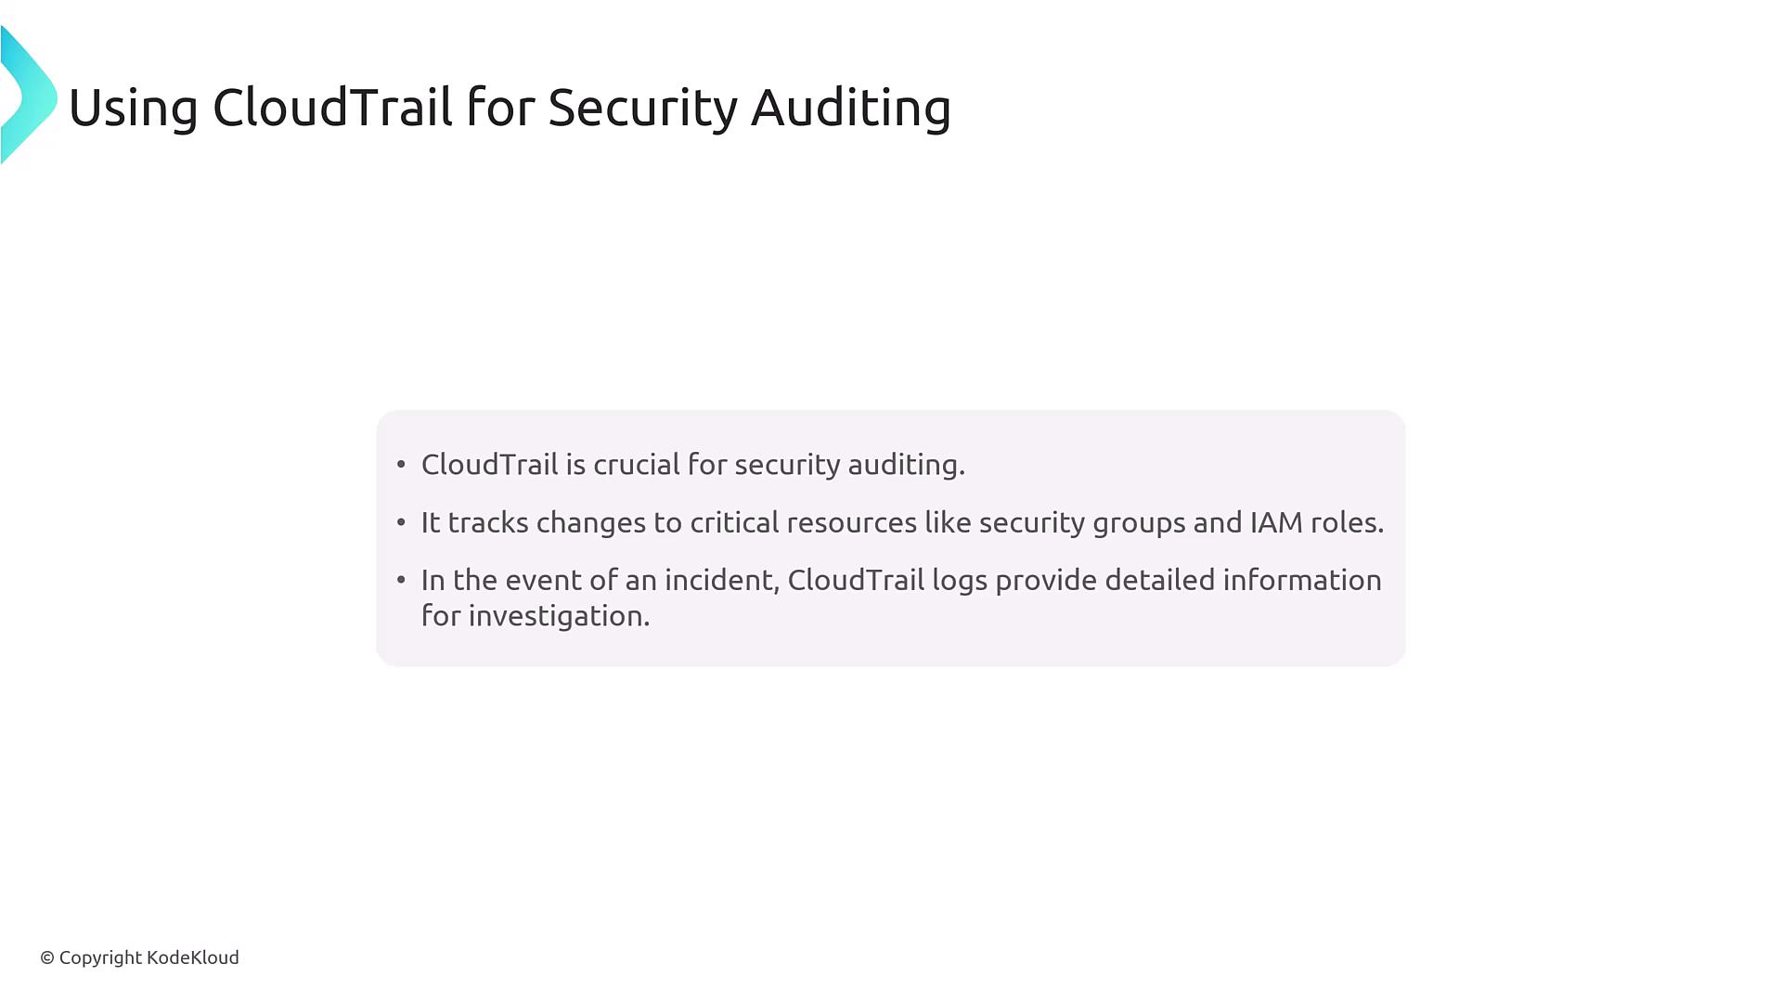The height and width of the screenshot is (1002, 1782).
Task: Click the bullet dot before "It tracks changes"
Action: tap(401, 522)
